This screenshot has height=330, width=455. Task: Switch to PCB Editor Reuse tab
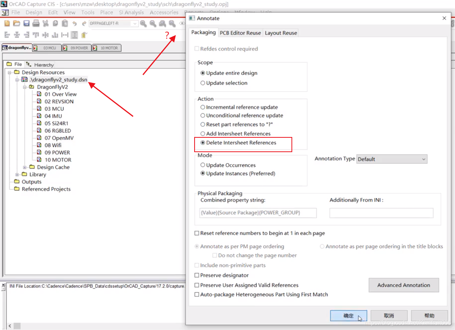240,33
